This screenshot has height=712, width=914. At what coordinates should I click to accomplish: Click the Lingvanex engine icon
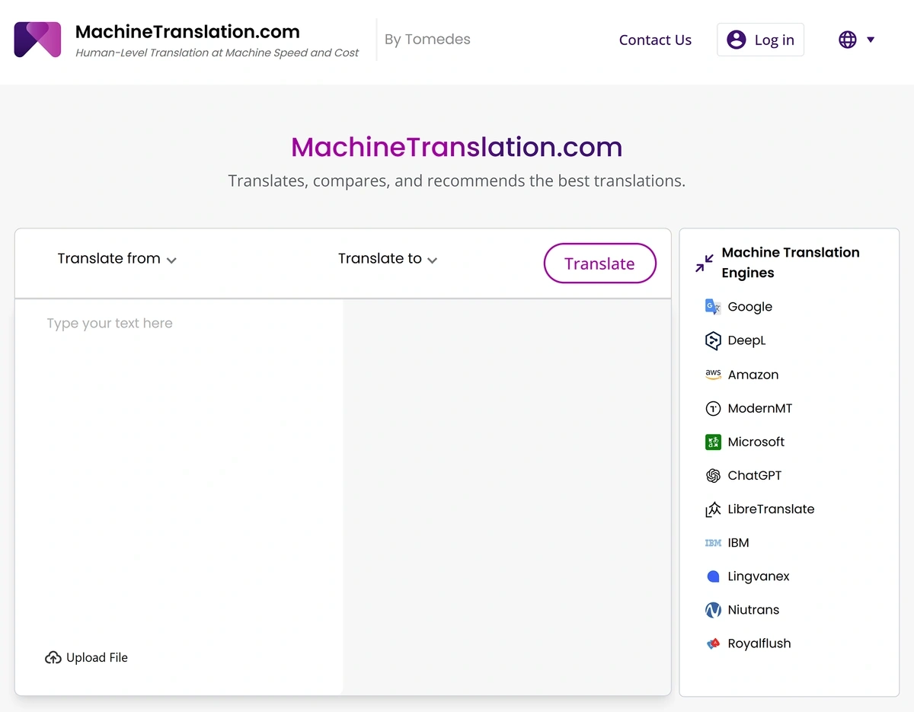point(713,576)
